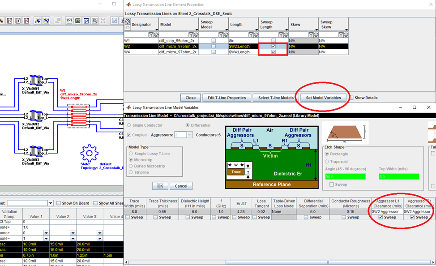
Task: Expand Model column header dropdown arrow
Action: (197, 30)
